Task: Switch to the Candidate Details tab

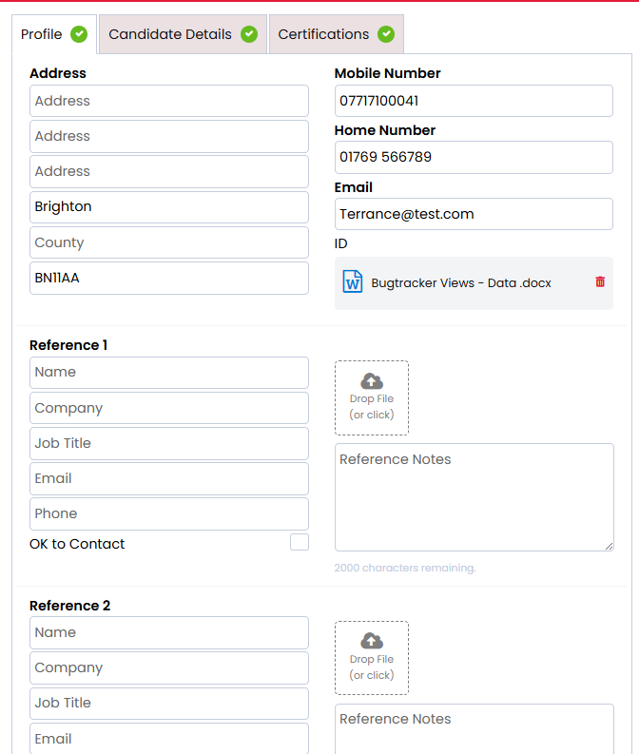Action: (x=170, y=34)
